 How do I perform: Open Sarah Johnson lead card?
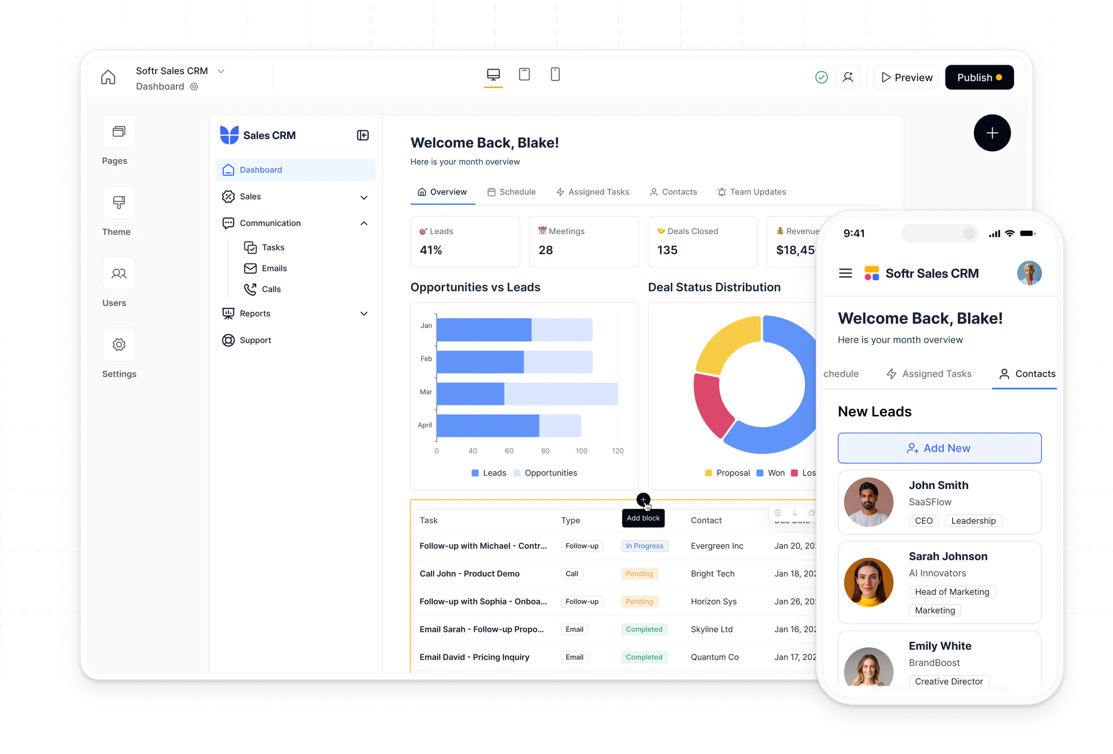[939, 582]
